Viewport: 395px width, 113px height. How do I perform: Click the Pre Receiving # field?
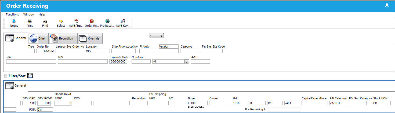pyautogui.click(x=284, y=109)
